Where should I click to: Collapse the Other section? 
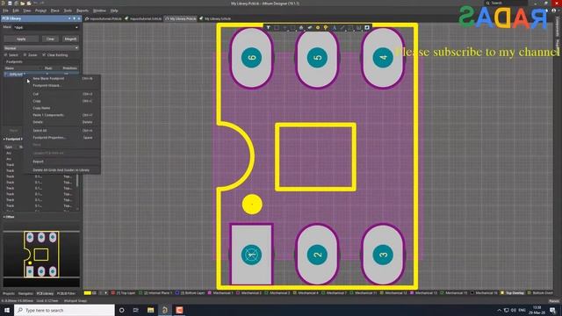(4, 217)
